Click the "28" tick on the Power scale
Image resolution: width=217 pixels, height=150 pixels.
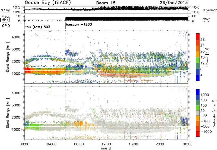[202, 40]
